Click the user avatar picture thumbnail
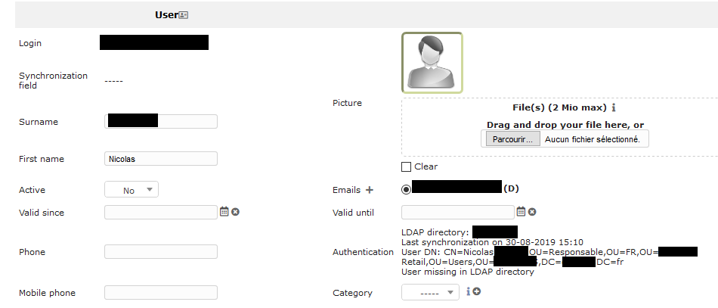The image size is (718, 308). [x=432, y=63]
